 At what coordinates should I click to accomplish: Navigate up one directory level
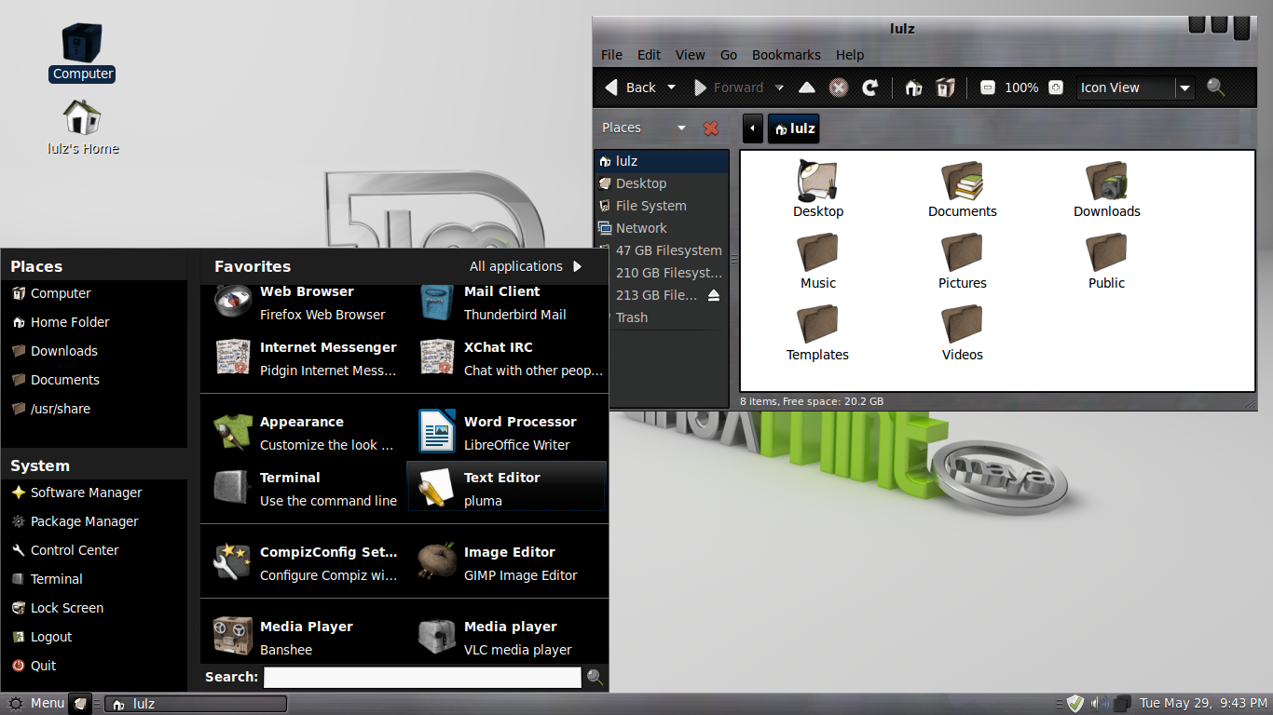806,87
